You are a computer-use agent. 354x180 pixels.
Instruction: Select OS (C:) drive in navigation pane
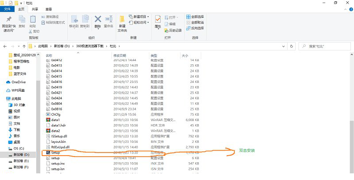16,149
